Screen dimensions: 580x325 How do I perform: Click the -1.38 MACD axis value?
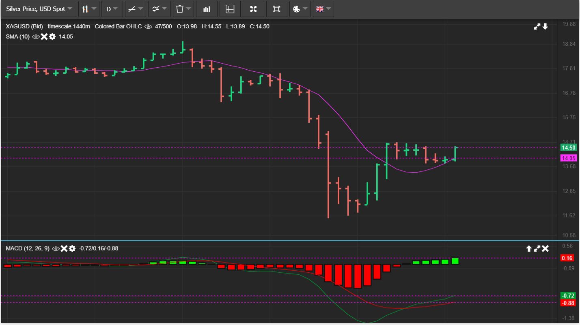click(x=568, y=318)
